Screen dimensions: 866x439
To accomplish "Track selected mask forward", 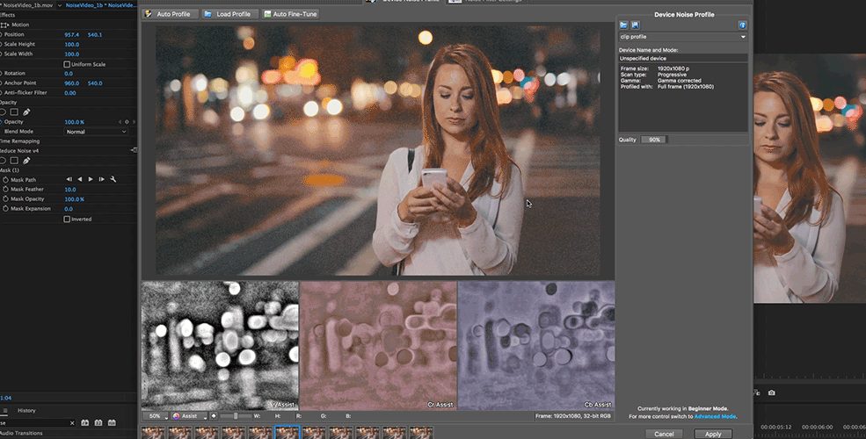I will click(91, 179).
